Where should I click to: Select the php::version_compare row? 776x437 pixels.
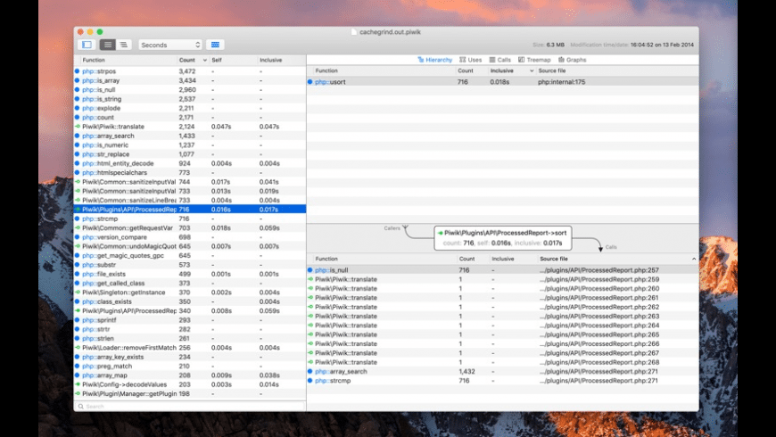click(190, 237)
